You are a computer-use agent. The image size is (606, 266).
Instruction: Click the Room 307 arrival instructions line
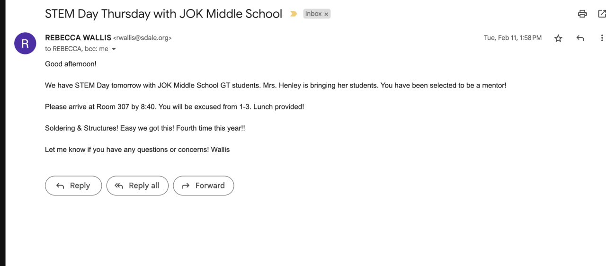(174, 107)
